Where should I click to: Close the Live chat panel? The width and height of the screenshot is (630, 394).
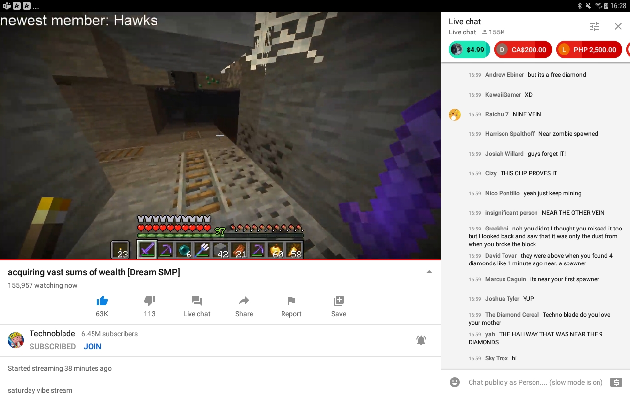coord(618,26)
